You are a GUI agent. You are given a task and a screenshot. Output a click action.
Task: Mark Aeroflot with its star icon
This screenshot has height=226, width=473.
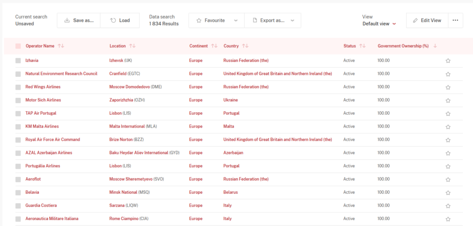[448, 179]
